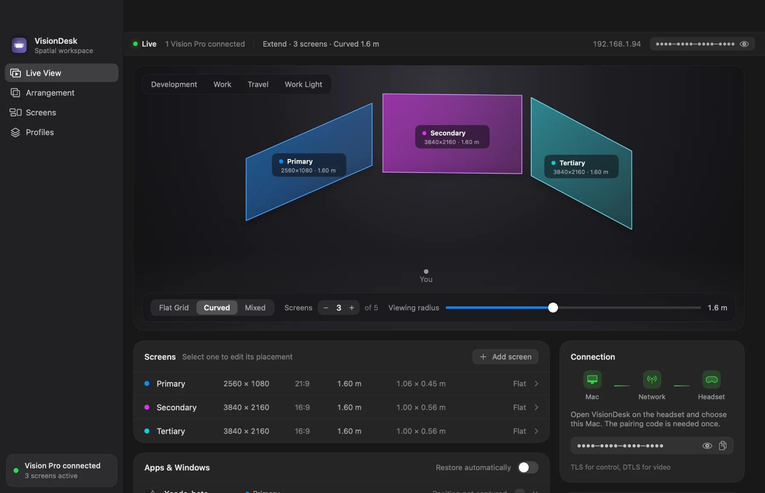Select the Development profile tab

coord(174,84)
